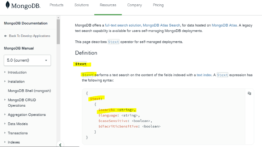Viewport: 262px width, 147px height.
Task: Click the $search: <string> code line
Action: tap(117, 110)
